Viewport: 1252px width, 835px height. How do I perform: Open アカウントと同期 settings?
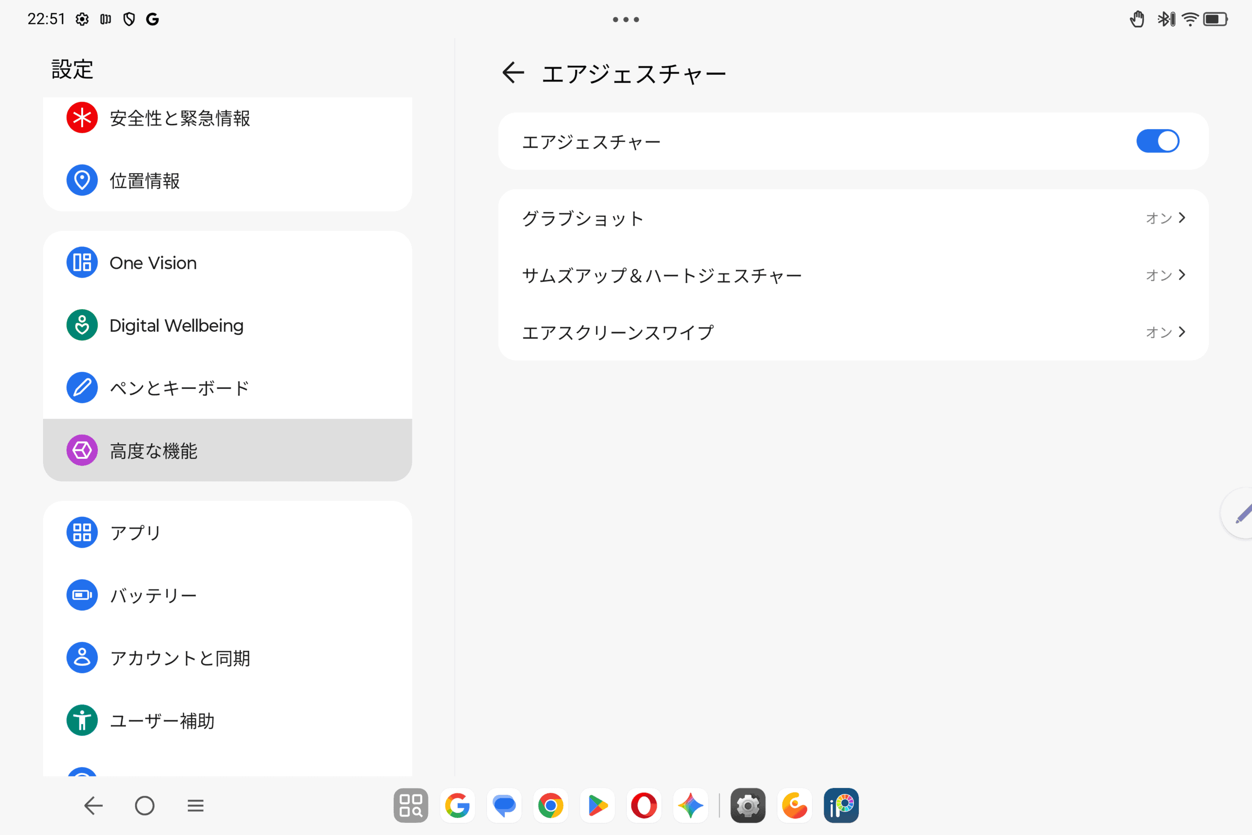click(x=227, y=657)
